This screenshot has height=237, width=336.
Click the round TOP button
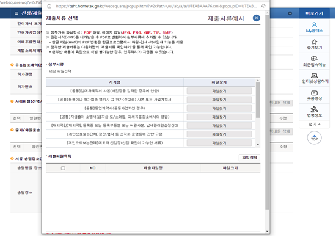pyautogui.click(x=314, y=138)
